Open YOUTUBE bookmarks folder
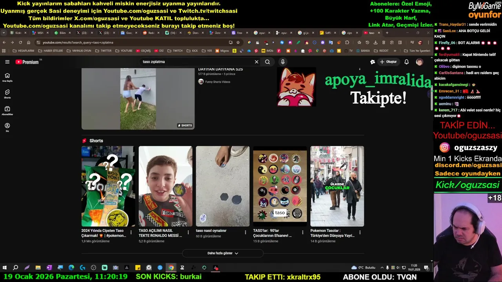Viewport: 502px width, 282px height. 124,51
